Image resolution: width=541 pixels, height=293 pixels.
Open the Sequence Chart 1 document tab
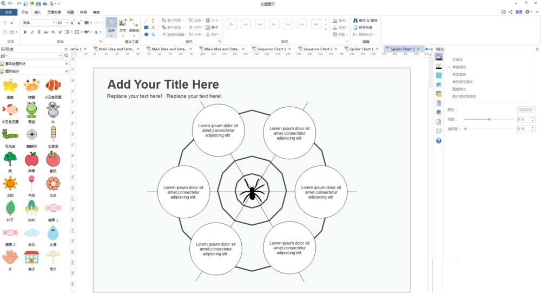click(x=271, y=49)
